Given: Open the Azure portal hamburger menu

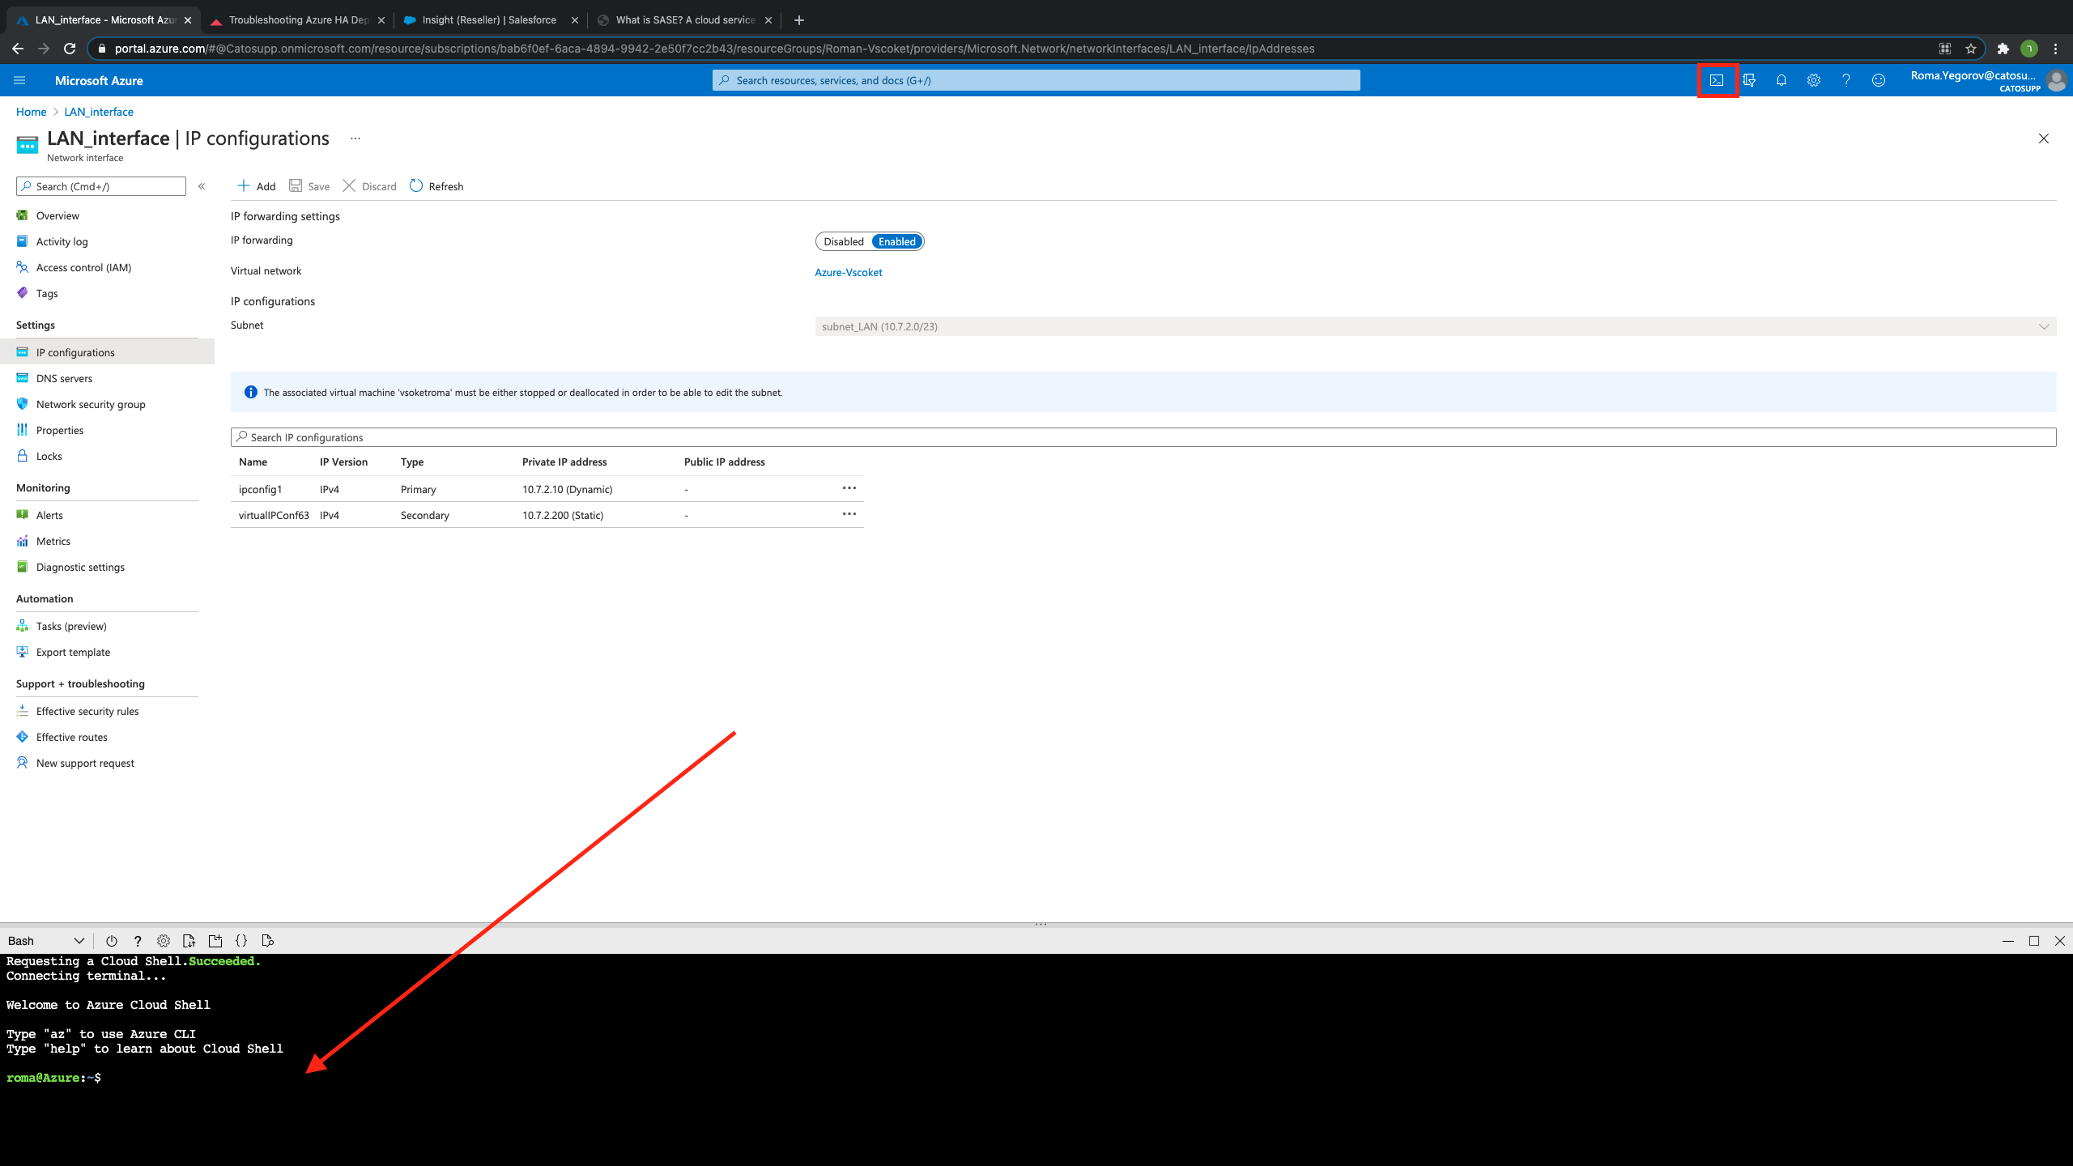Looking at the screenshot, I should point(20,80).
